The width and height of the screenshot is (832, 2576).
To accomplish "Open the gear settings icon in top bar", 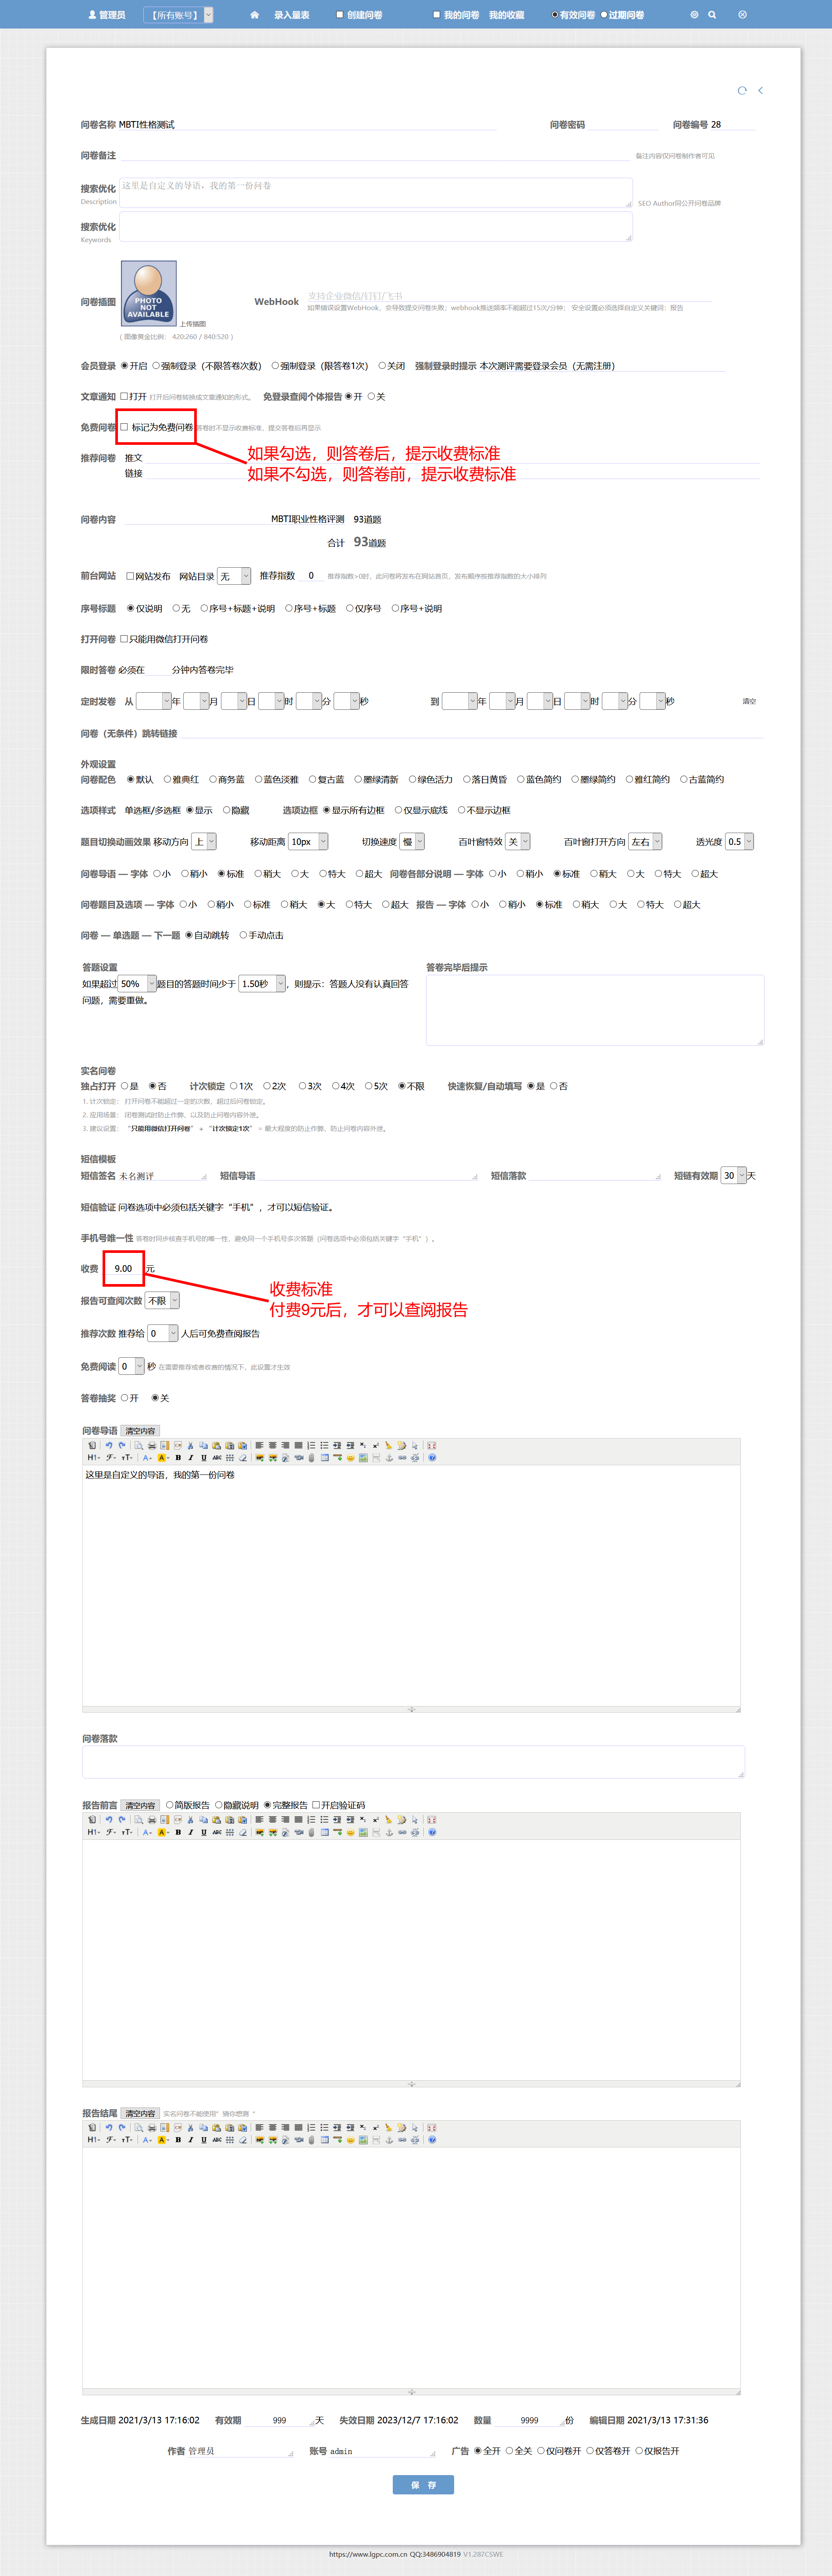I will [694, 15].
